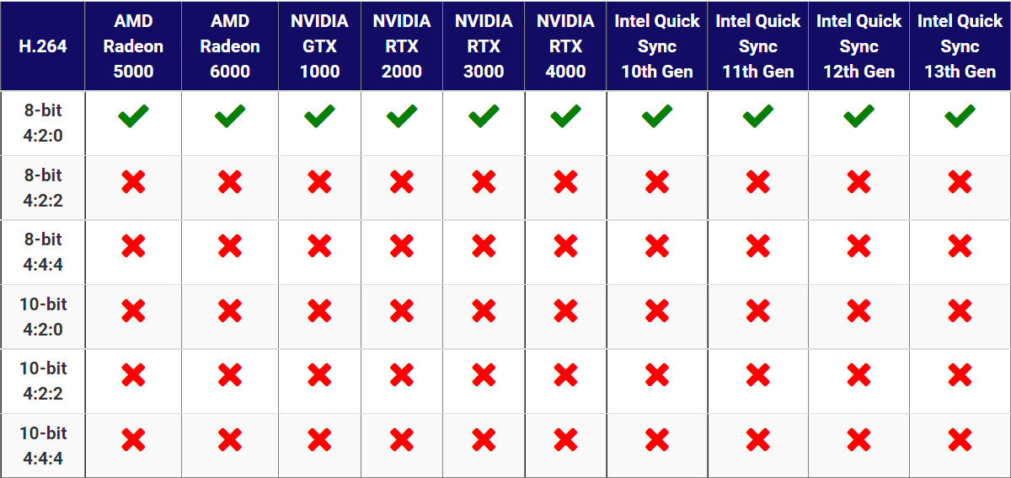Screen dimensions: 1011x478
Task: Click red X for 10-bit 4:2:2 Intel 12th Gen
Action: (x=859, y=375)
